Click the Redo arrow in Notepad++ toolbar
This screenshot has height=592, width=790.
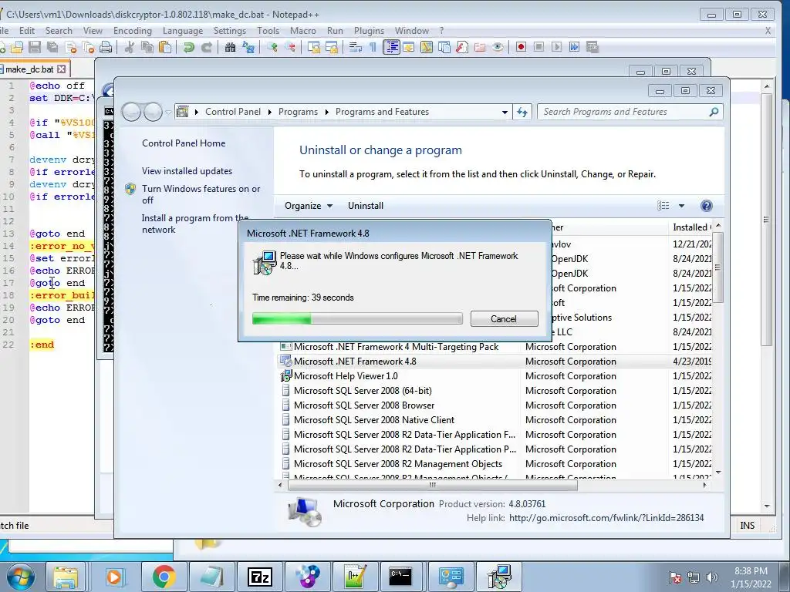207,47
